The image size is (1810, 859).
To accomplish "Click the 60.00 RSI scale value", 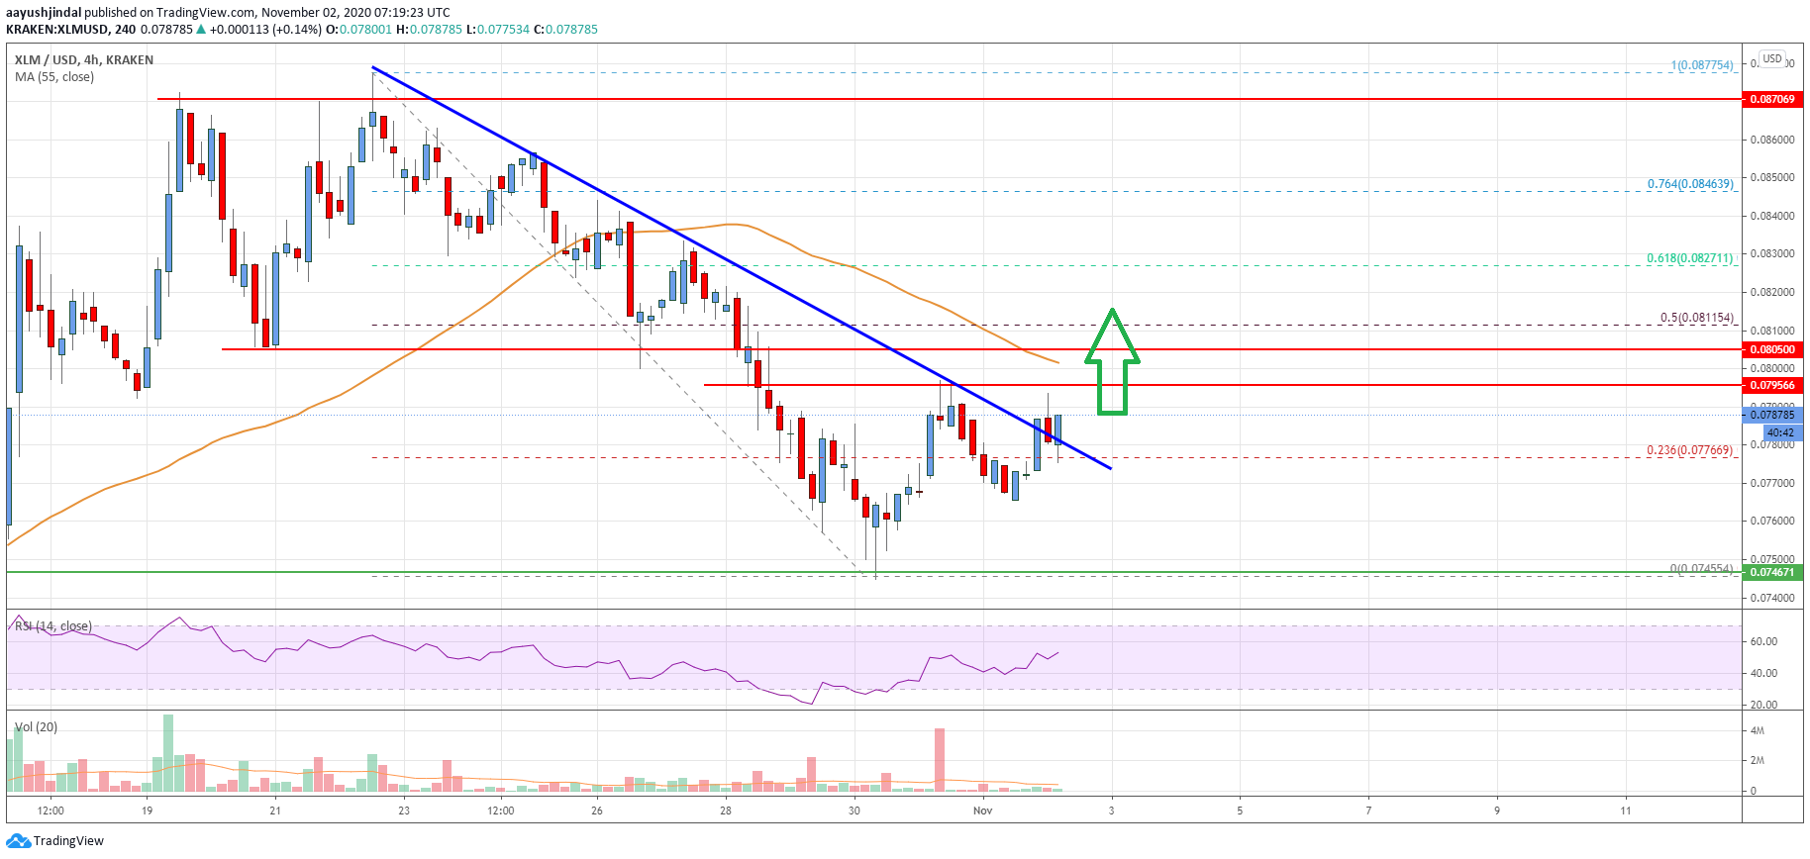I will (1763, 641).
